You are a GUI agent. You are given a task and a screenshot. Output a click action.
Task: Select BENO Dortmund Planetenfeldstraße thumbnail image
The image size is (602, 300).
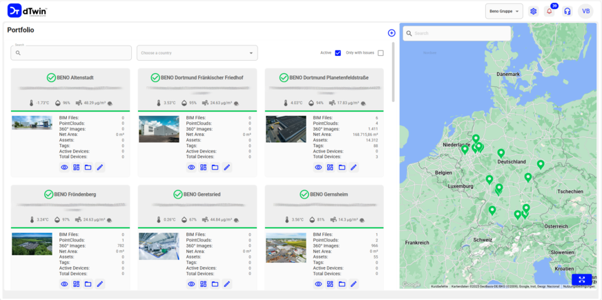[x=286, y=129]
